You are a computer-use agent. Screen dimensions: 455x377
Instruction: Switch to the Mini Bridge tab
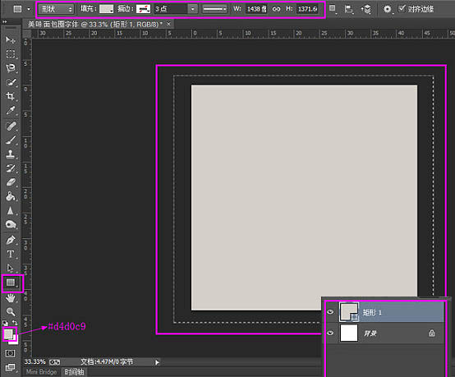point(42,372)
